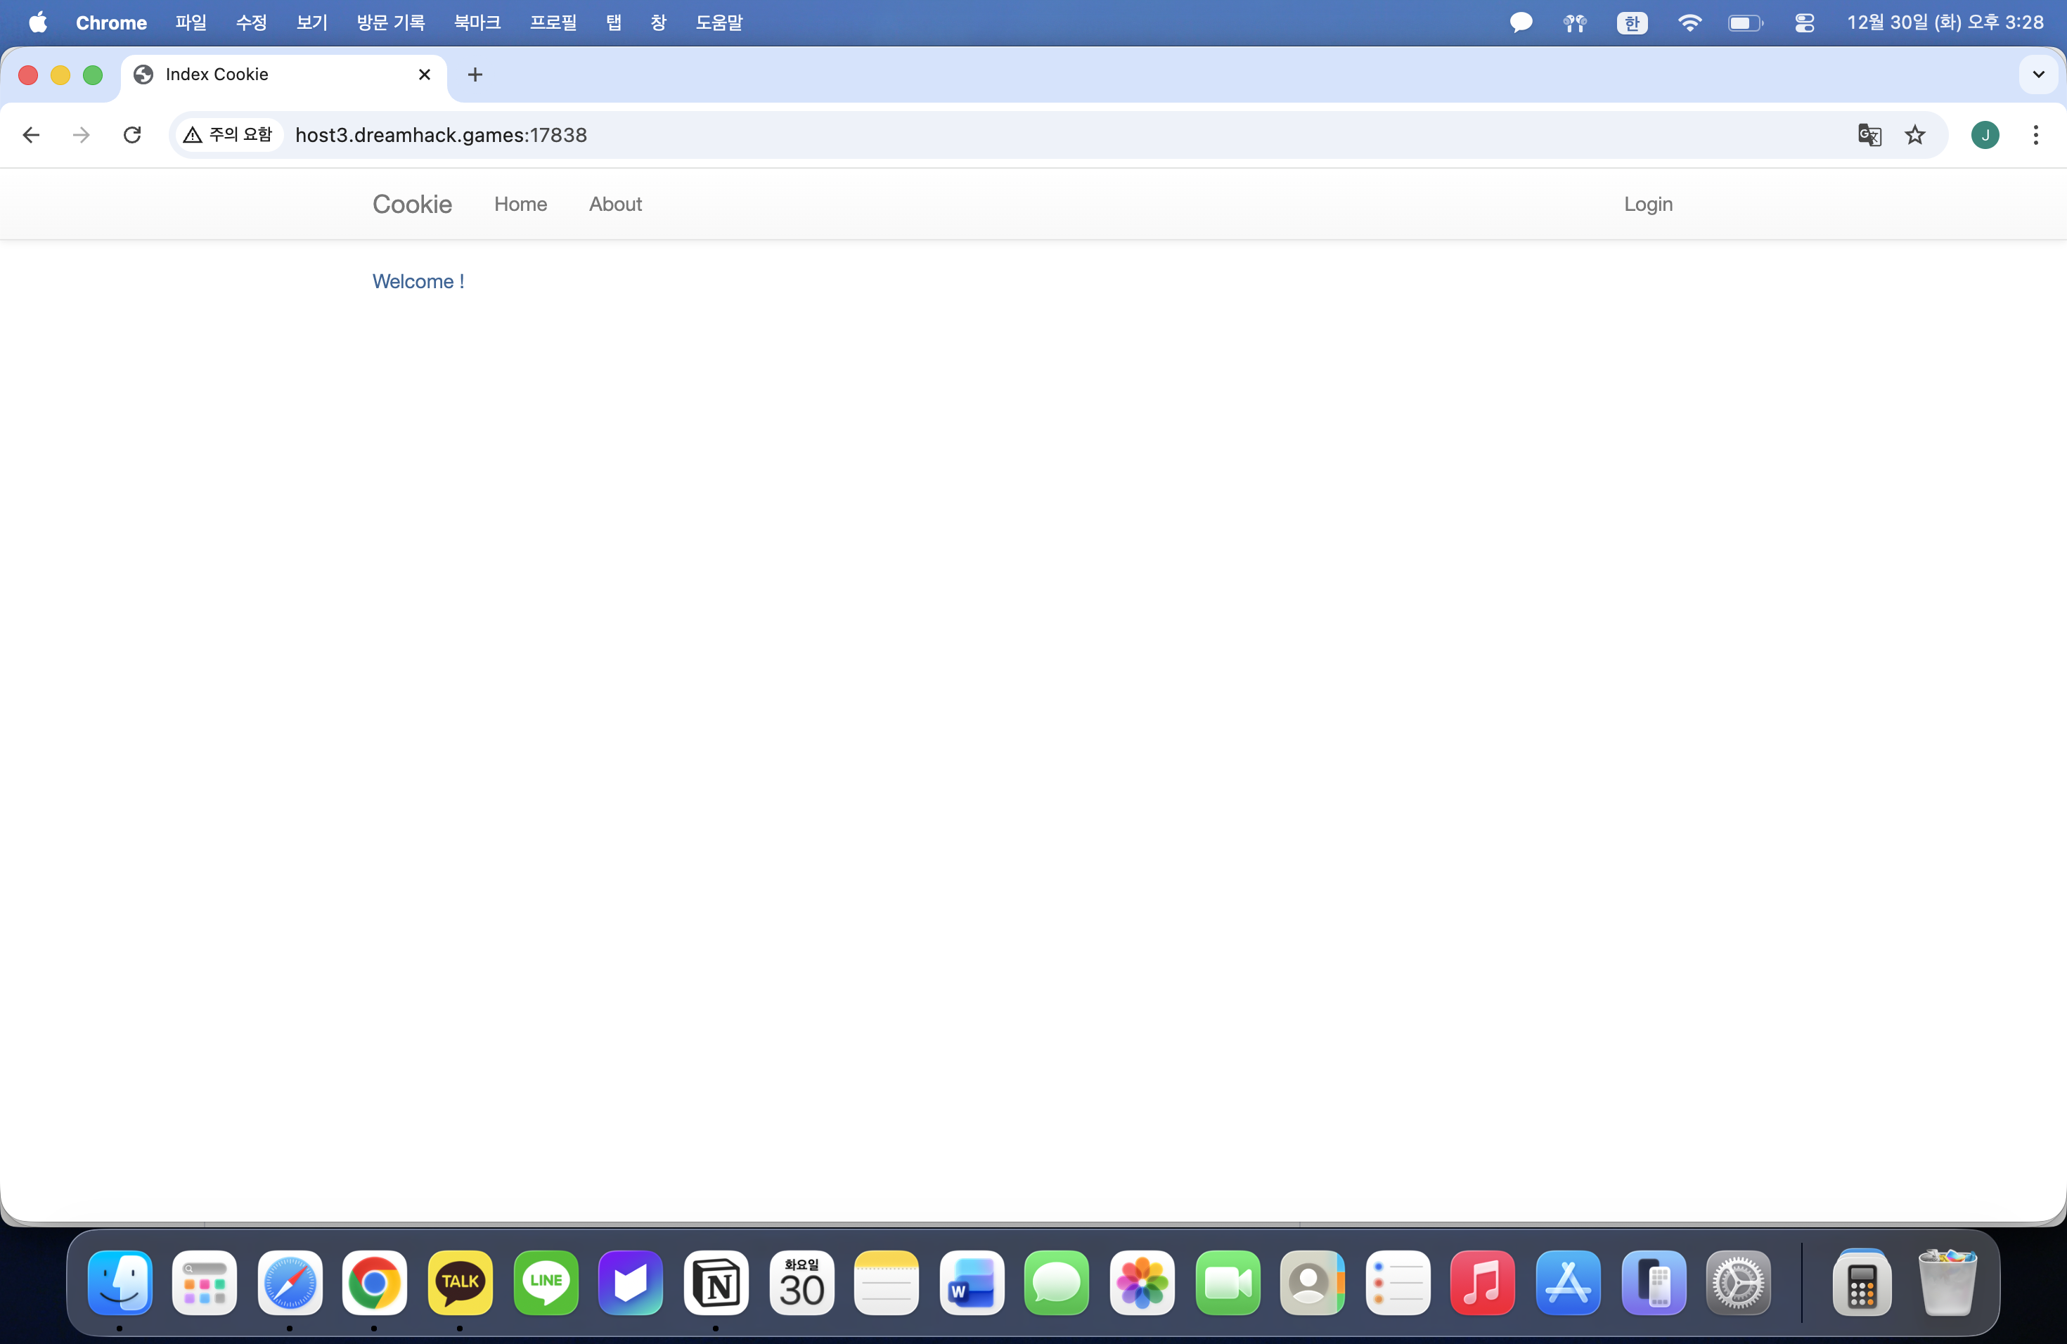Expand the tab search dropdown chevron
2067x1344 pixels.
[2037, 75]
